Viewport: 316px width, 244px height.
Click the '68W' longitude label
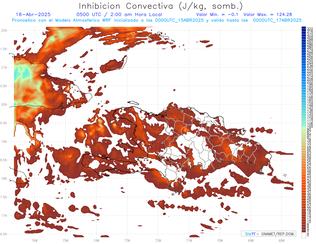[x=282, y=240]
